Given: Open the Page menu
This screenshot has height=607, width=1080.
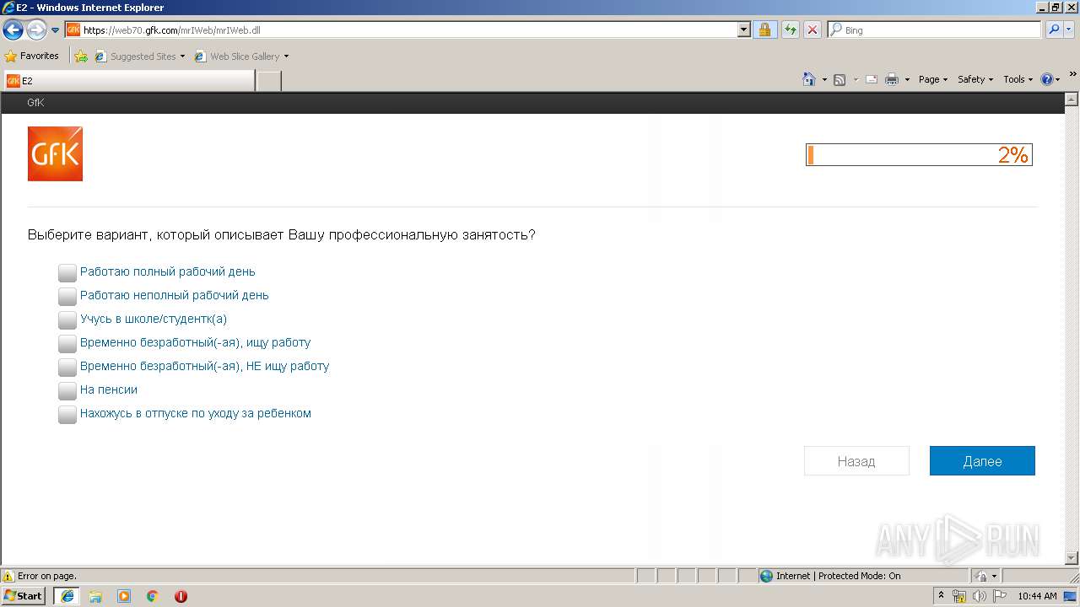Looking at the screenshot, I should click(933, 79).
